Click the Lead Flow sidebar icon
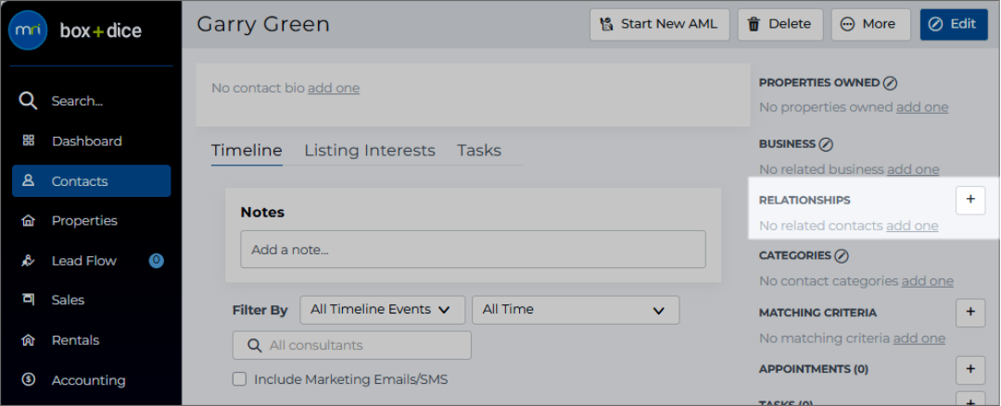This screenshot has height=406, width=1001. tap(28, 260)
